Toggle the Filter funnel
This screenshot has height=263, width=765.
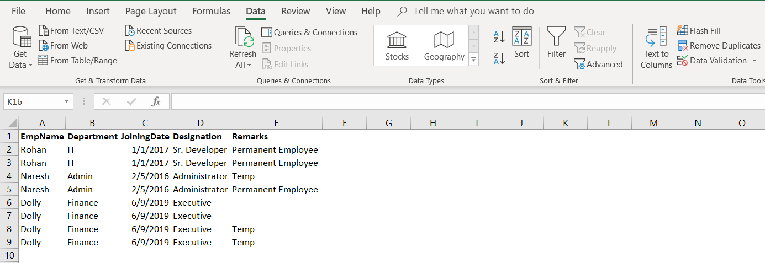(x=556, y=43)
